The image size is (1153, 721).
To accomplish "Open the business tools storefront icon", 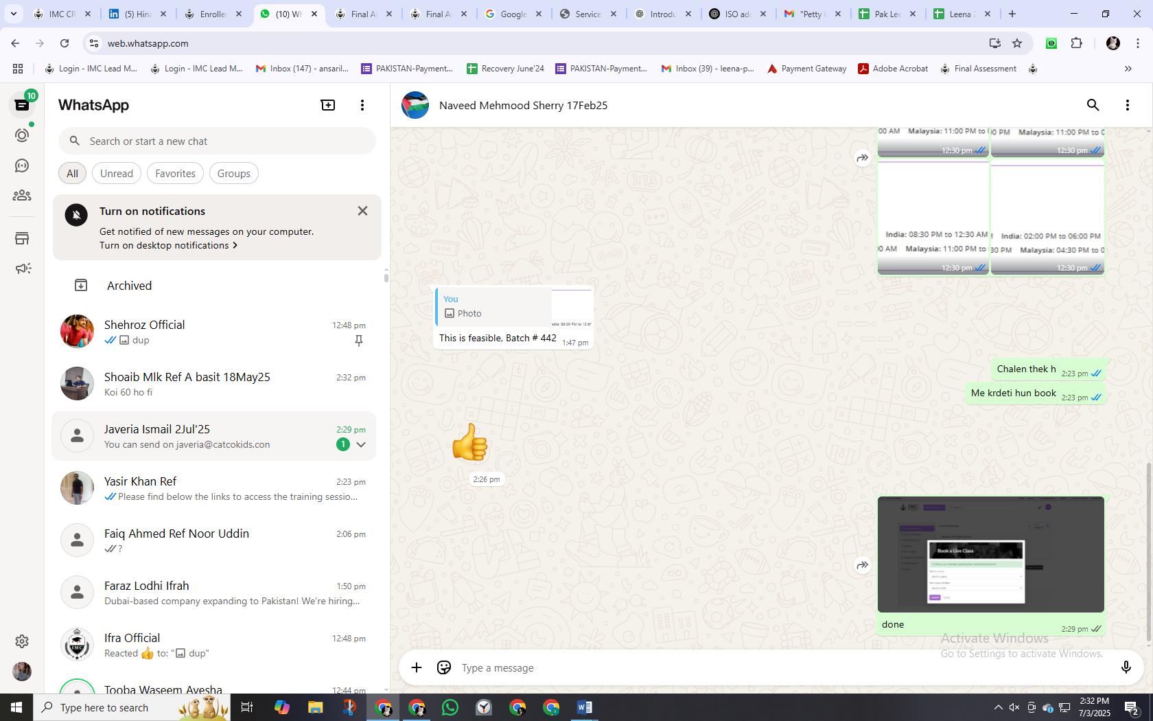I will click(x=22, y=238).
